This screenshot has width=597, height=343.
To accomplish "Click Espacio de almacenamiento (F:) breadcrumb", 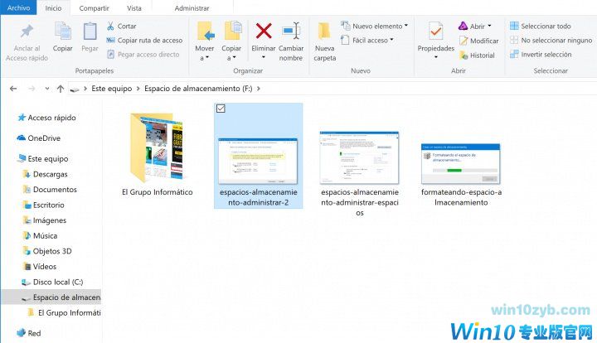I will pos(198,89).
